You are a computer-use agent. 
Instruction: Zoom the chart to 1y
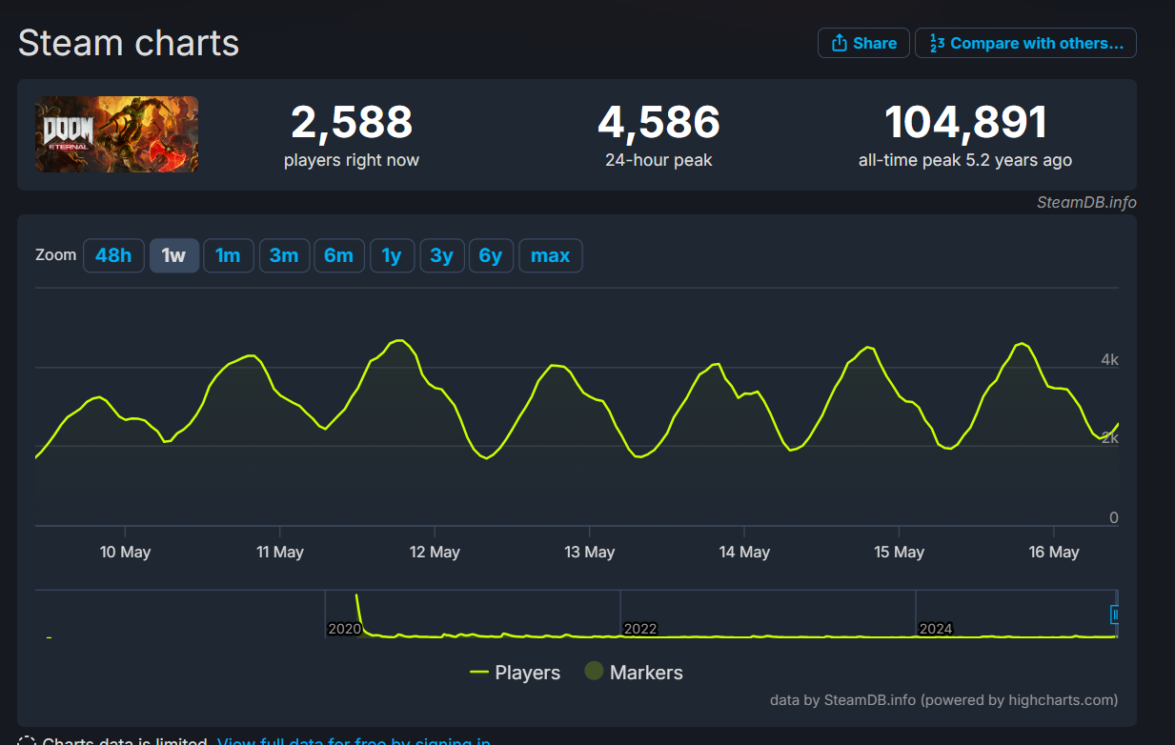(x=392, y=255)
